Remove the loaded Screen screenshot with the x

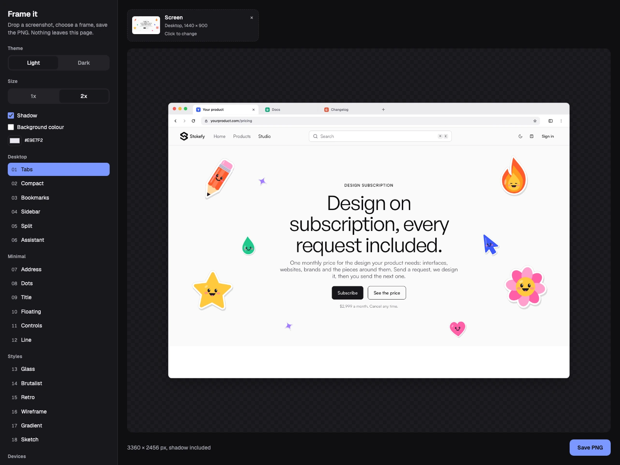251,18
